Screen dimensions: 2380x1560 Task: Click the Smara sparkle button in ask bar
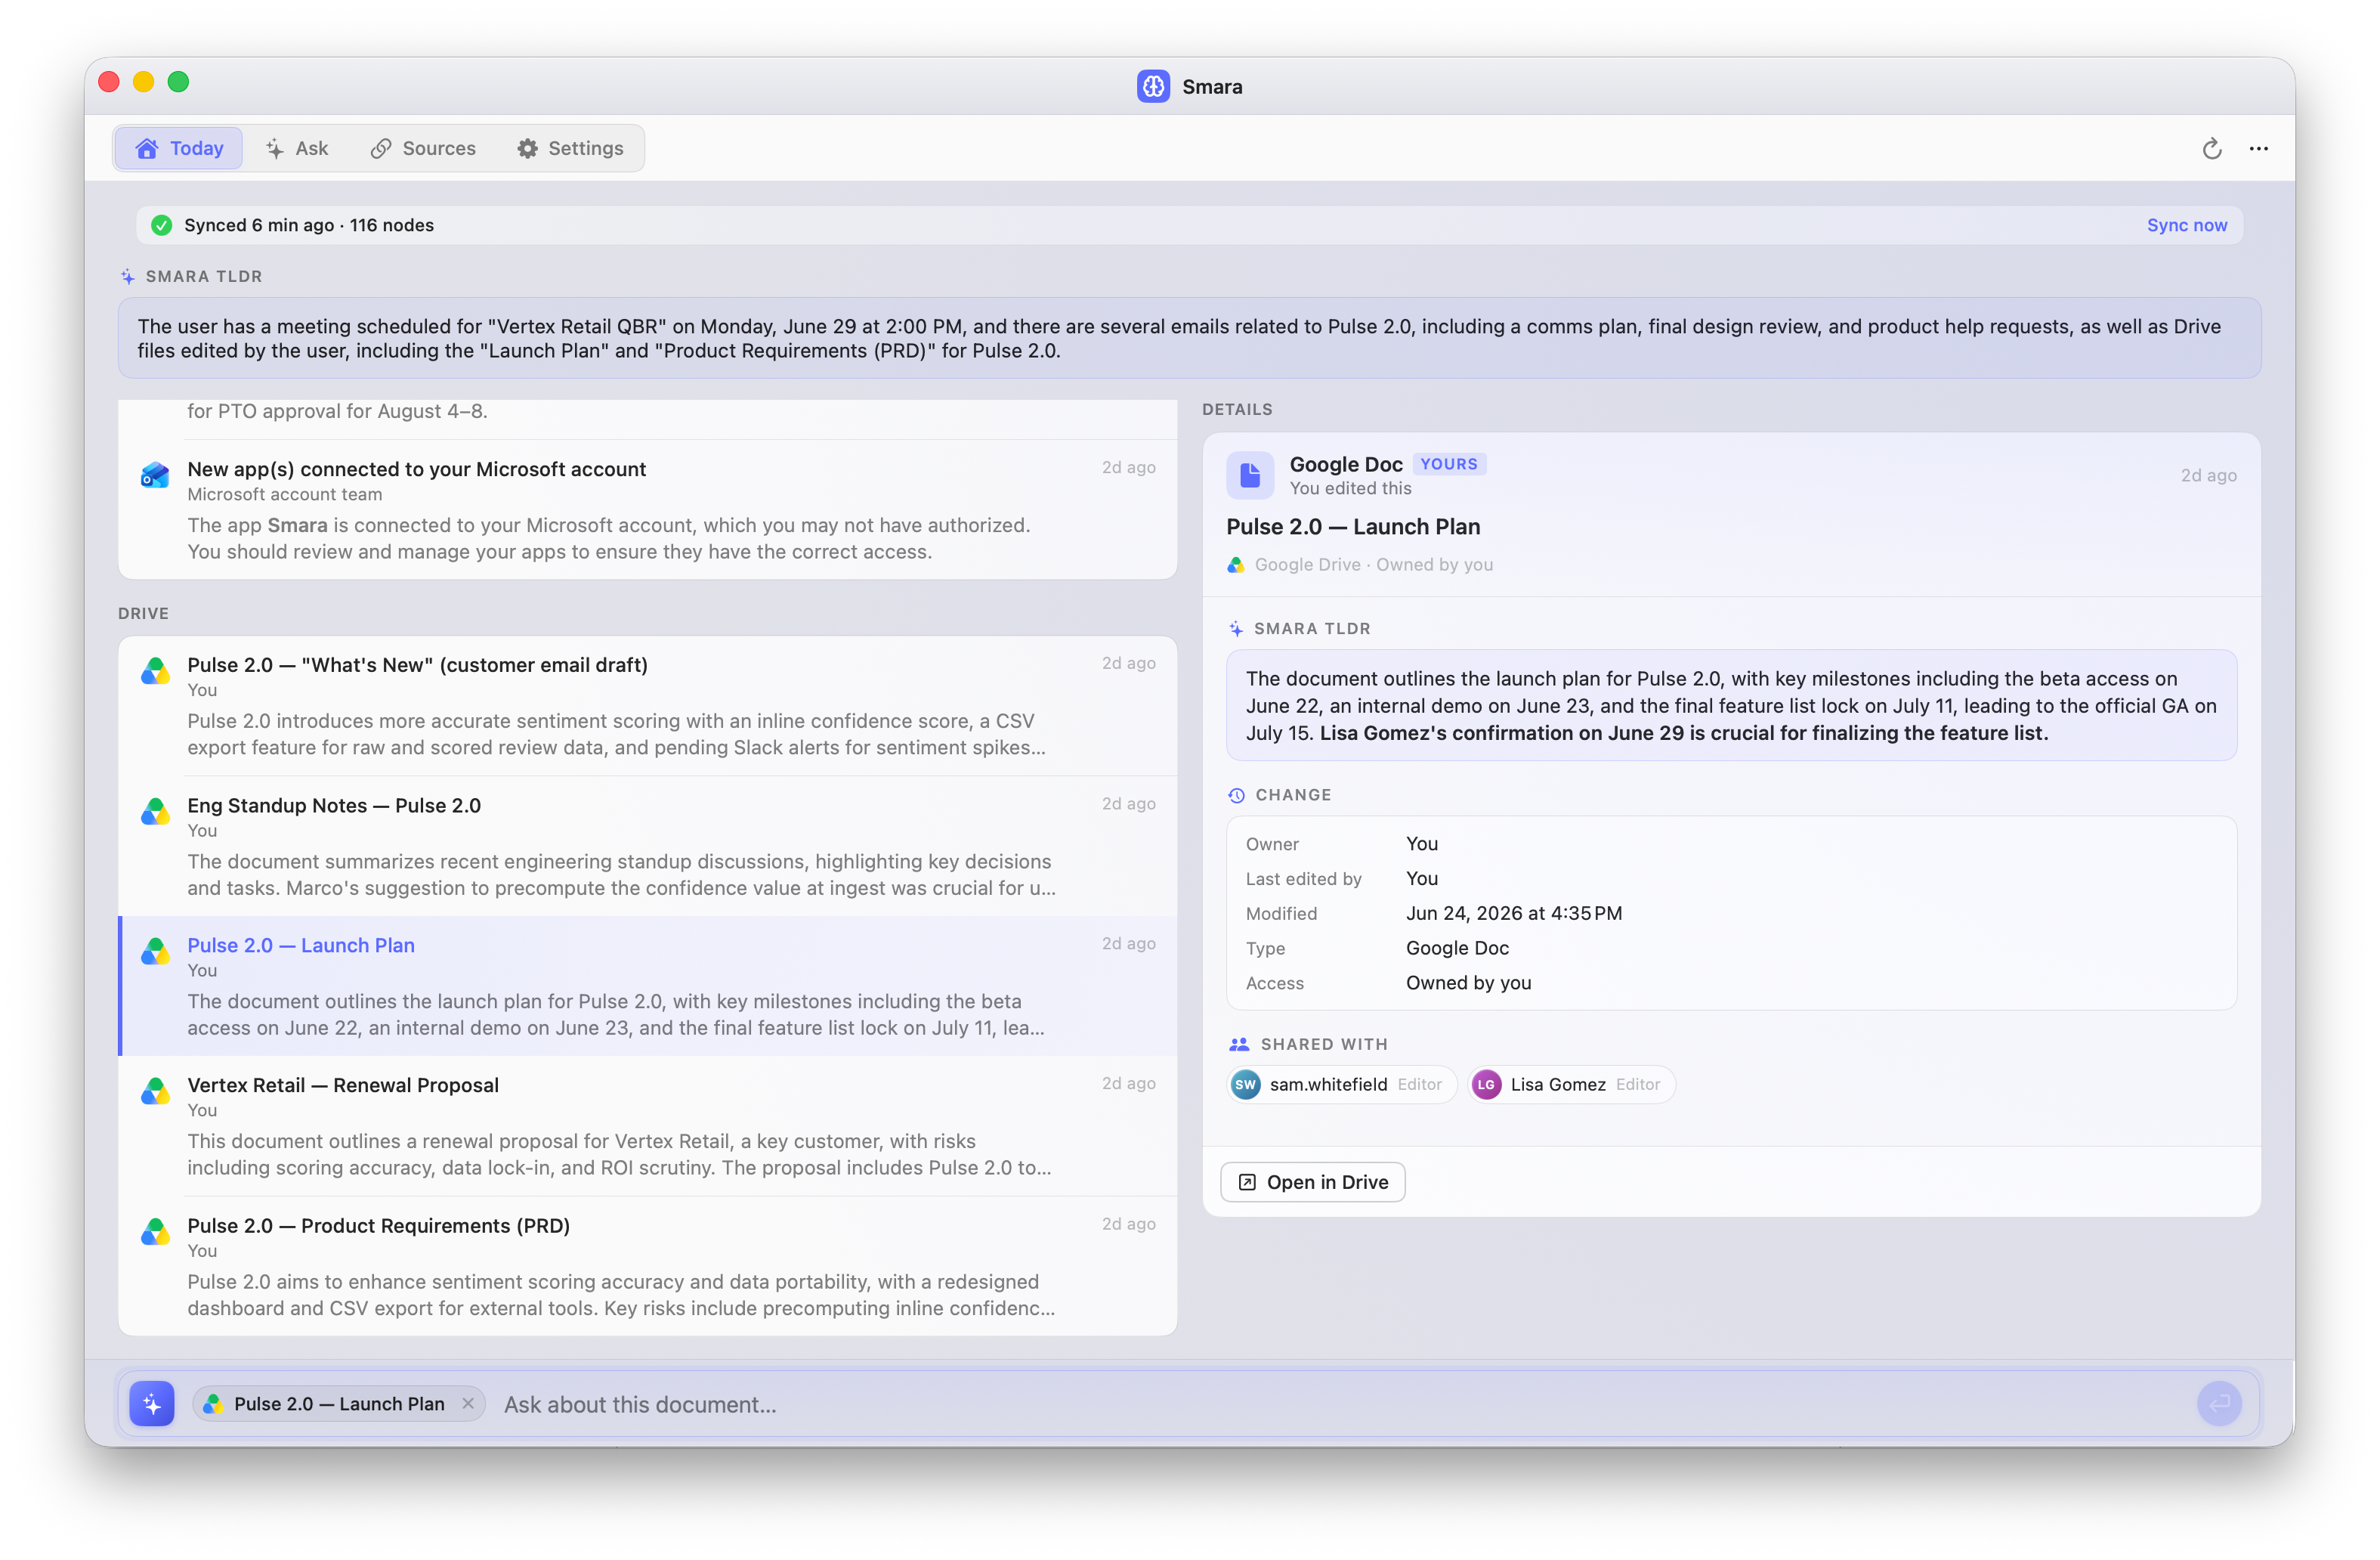(x=152, y=1405)
